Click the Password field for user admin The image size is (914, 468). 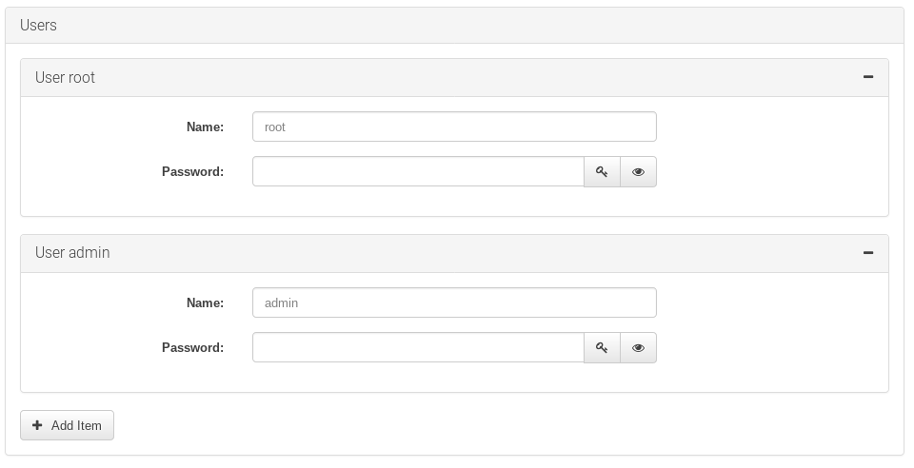point(418,348)
